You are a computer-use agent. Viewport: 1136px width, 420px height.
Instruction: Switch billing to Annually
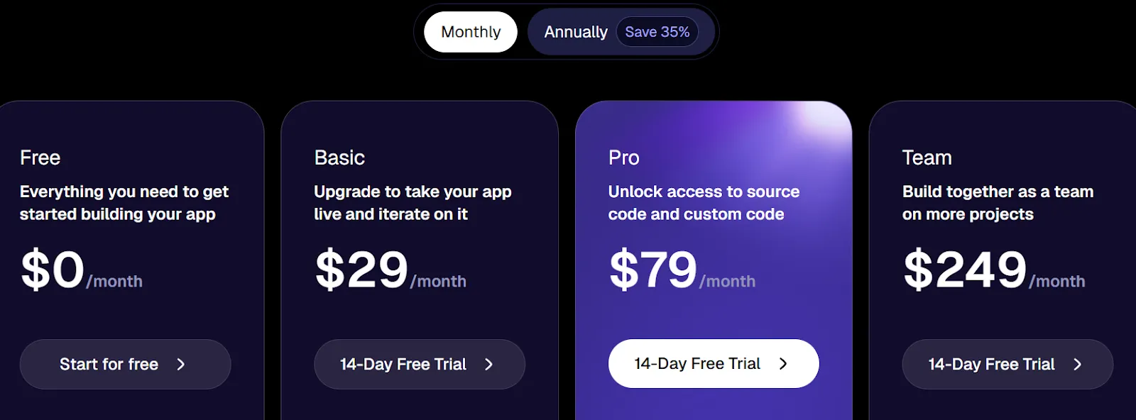tap(576, 31)
